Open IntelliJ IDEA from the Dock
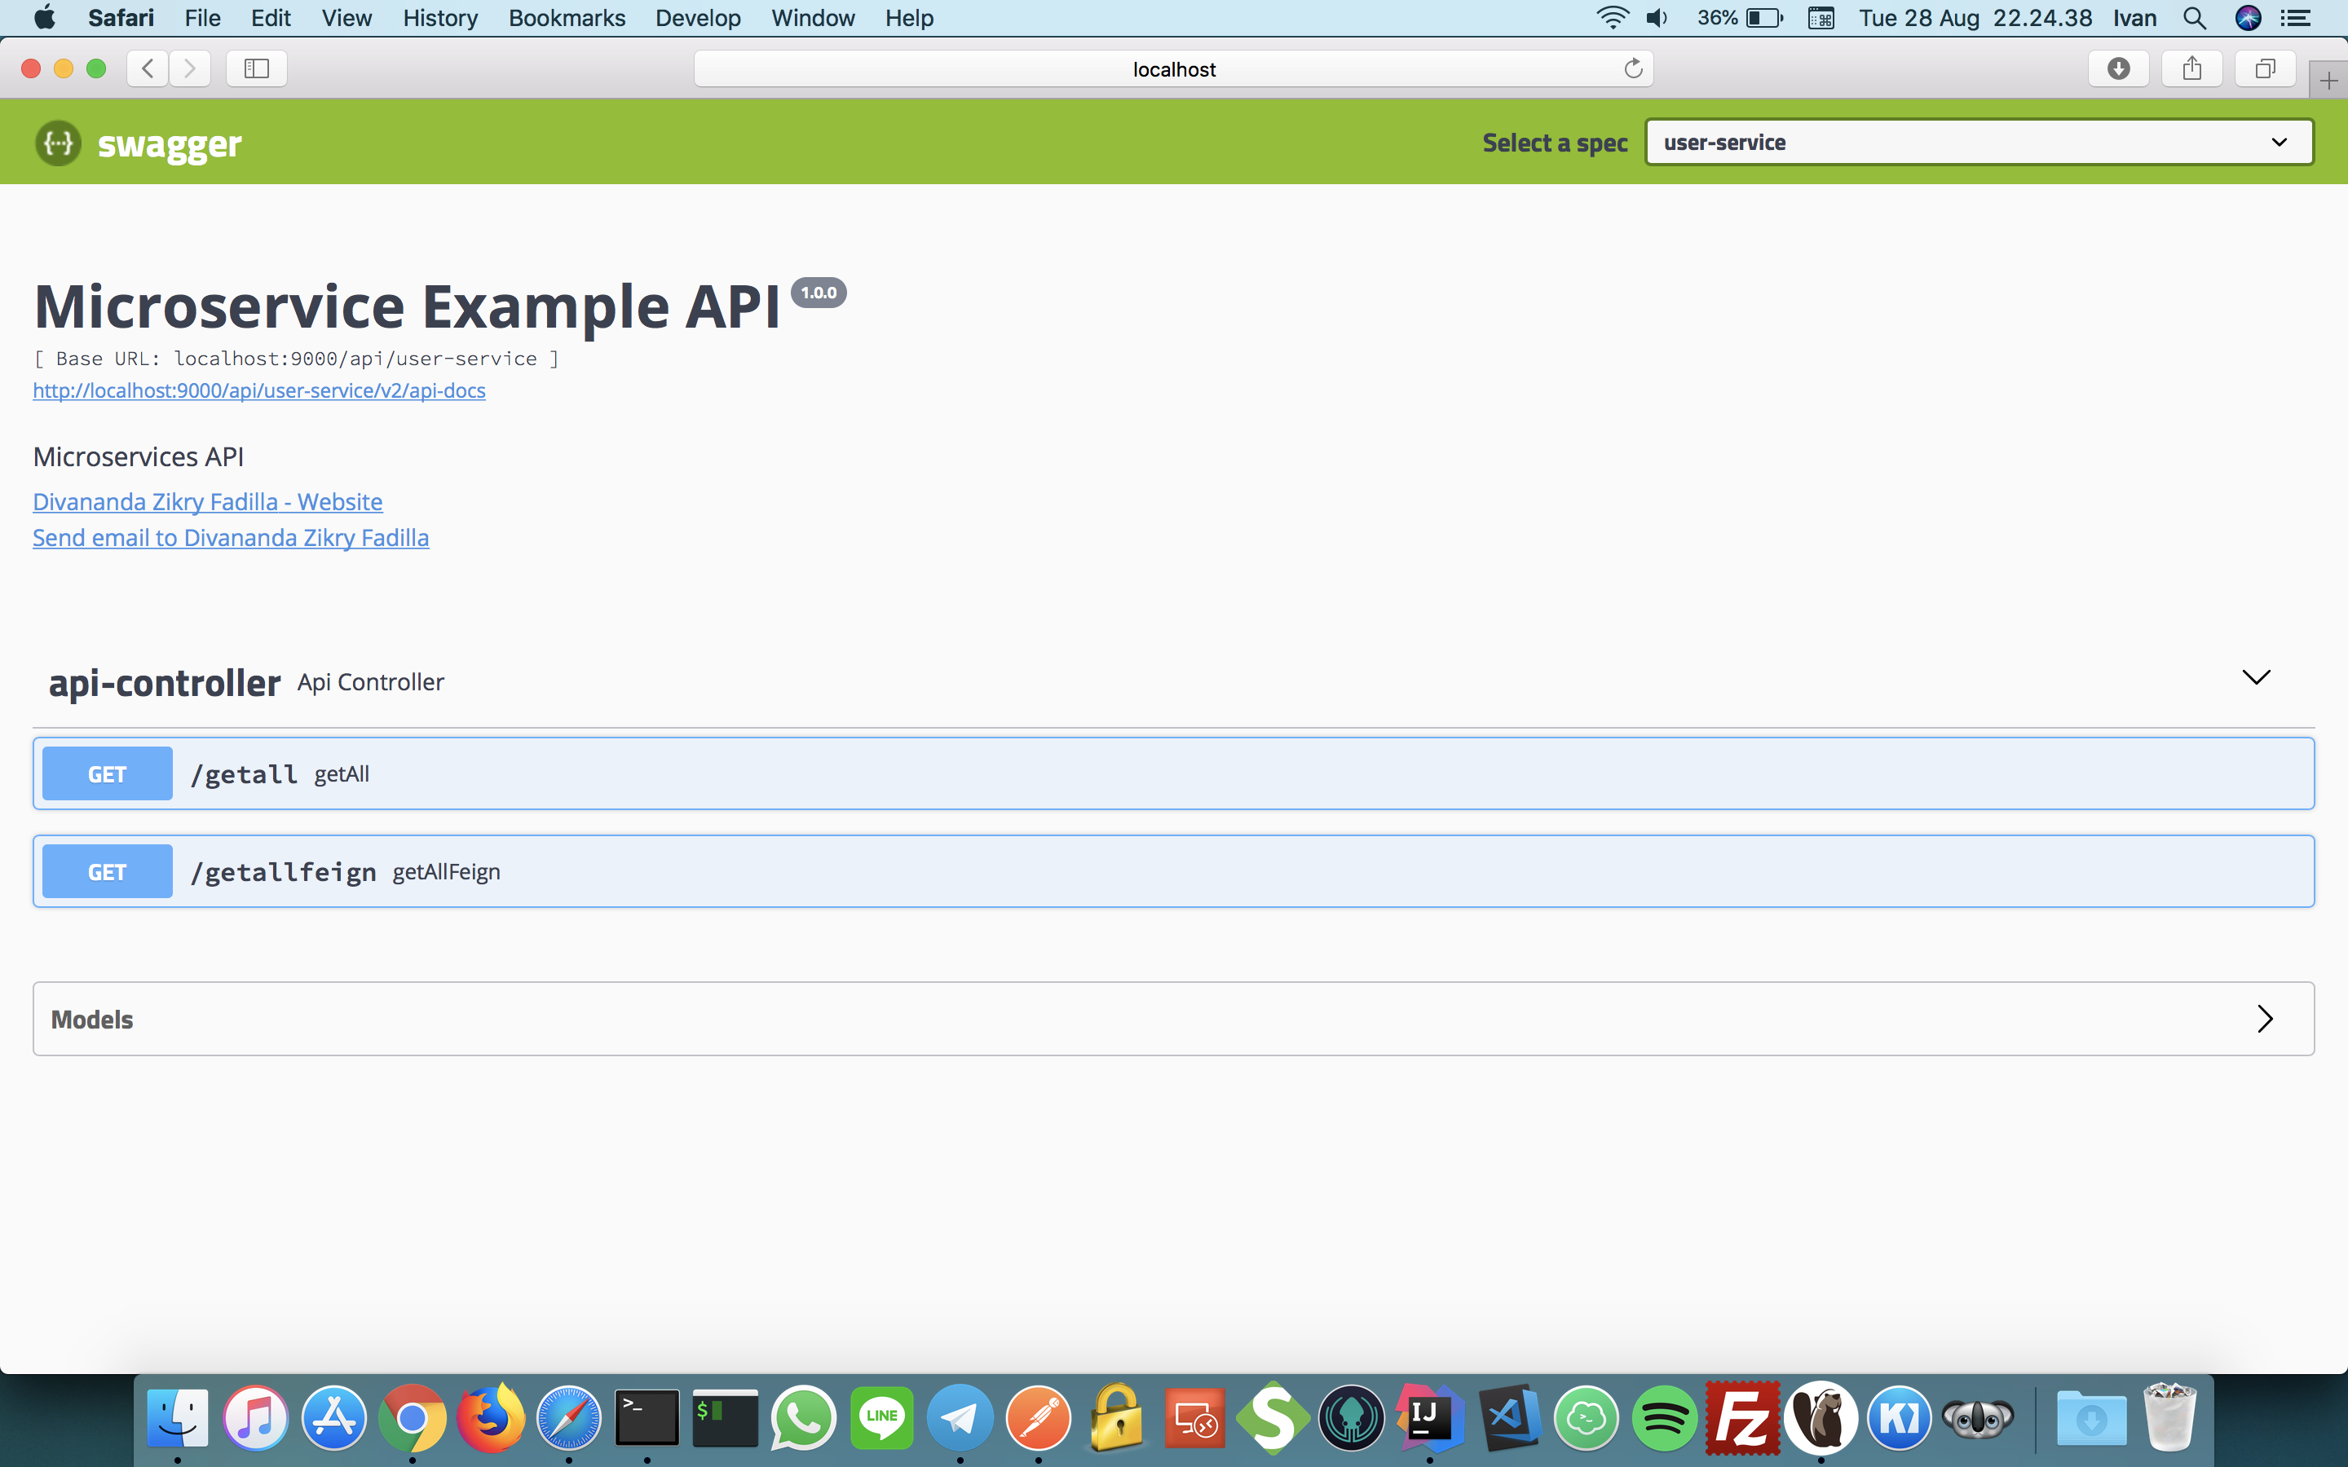 click(1429, 1417)
